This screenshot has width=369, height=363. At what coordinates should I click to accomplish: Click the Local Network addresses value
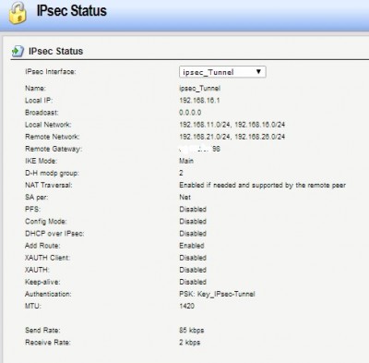[x=232, y=125]
